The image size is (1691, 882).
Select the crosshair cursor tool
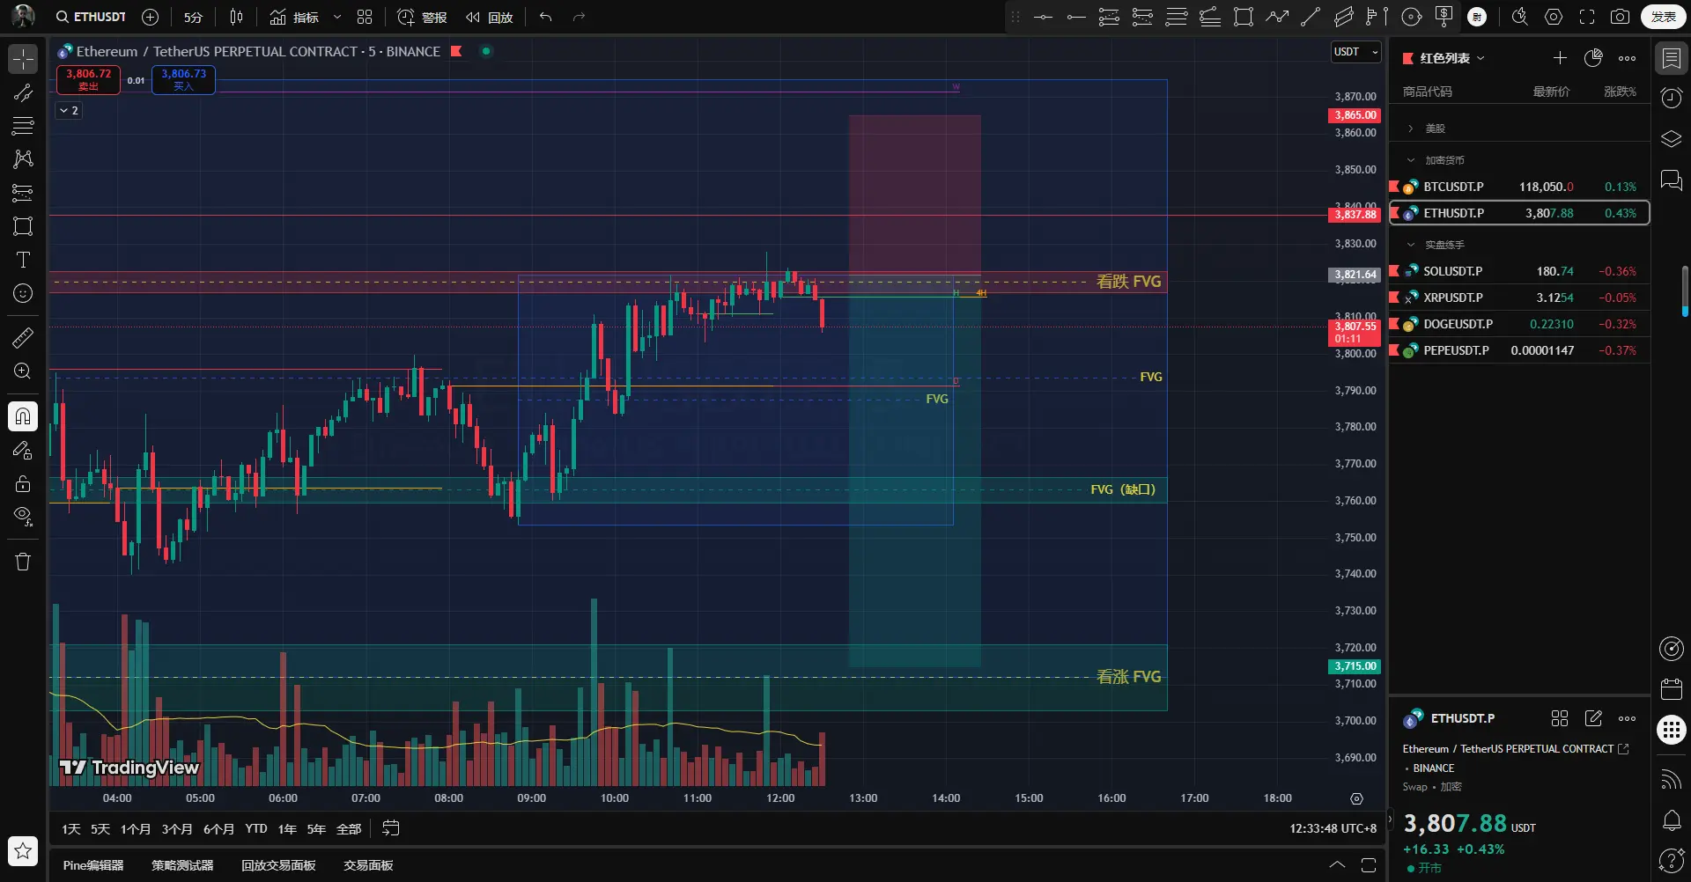pos(23,59)
